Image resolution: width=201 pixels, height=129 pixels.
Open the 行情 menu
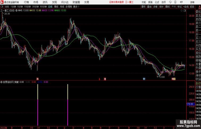click(x=26, y=2)
